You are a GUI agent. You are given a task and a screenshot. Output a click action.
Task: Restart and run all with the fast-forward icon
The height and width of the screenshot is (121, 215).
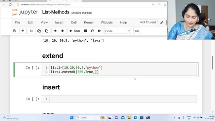click(x=99, y=31)
